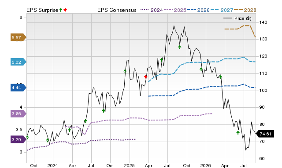Click the 2026 consensus legend entry
282x168 pixels.
(198, 10)
